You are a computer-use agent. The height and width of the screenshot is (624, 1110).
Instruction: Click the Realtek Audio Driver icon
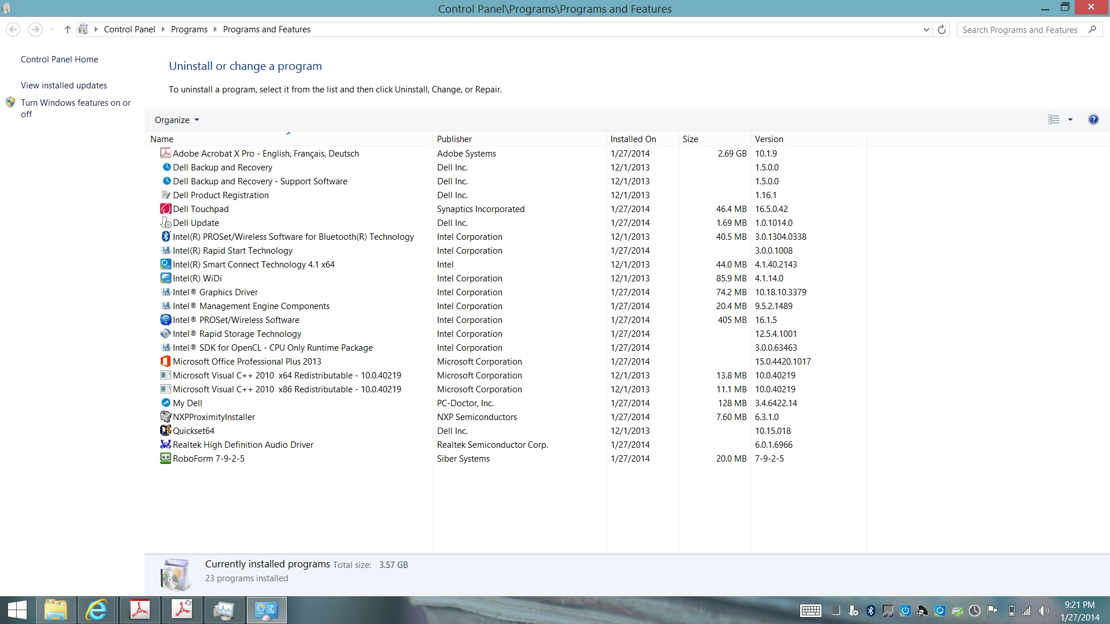click(165, 444)
